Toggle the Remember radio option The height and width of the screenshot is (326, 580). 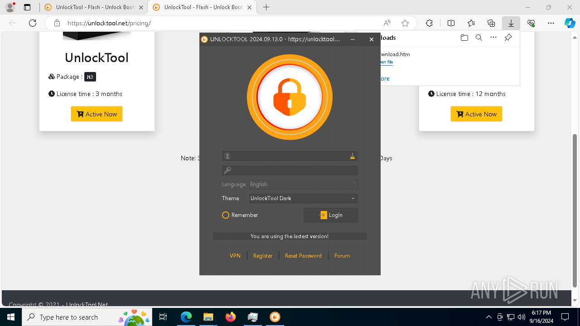[x=240, y=215]
